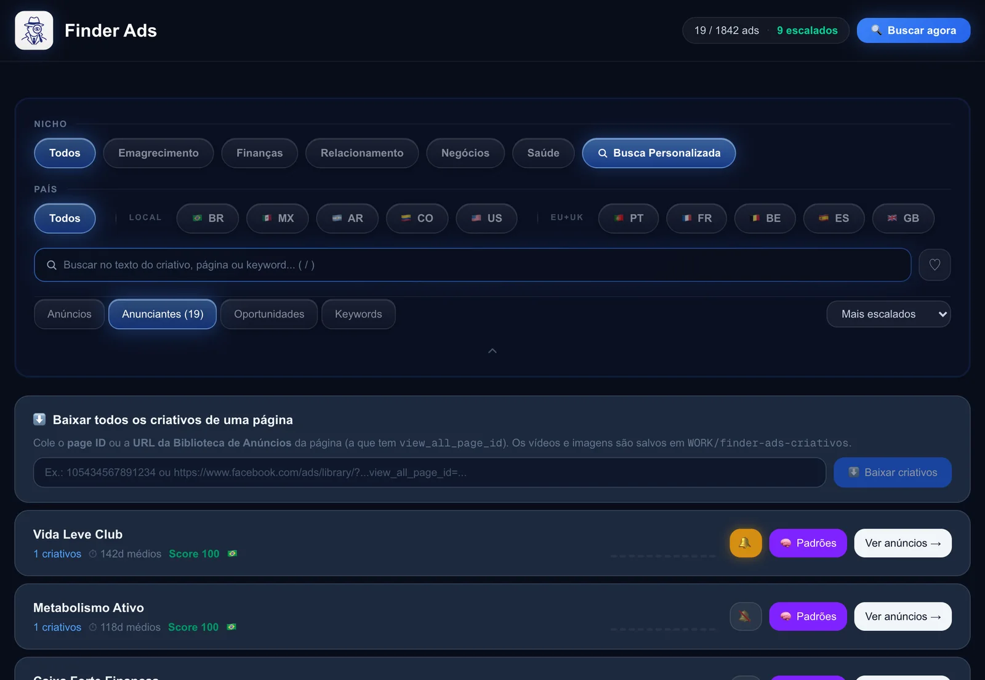
Task: Toggle the bell alert for Vida Leve Club
Action: tap(746, 543)
